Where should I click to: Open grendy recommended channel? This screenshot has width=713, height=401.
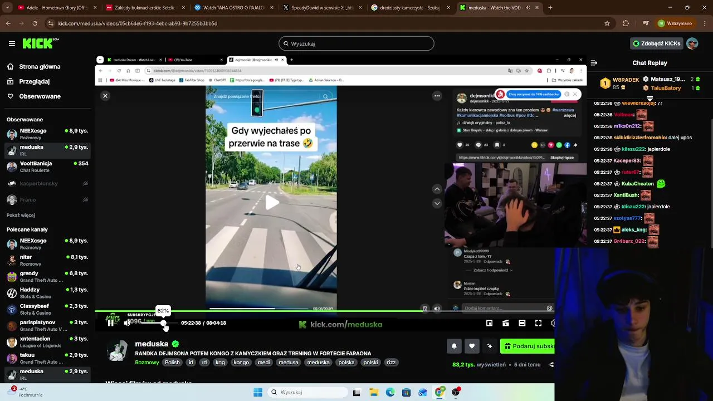pyautogui.click(x=47, y=276)
